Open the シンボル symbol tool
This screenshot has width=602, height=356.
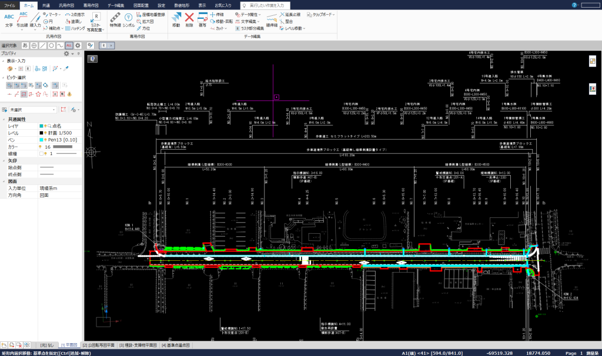(x=129, y=19)
